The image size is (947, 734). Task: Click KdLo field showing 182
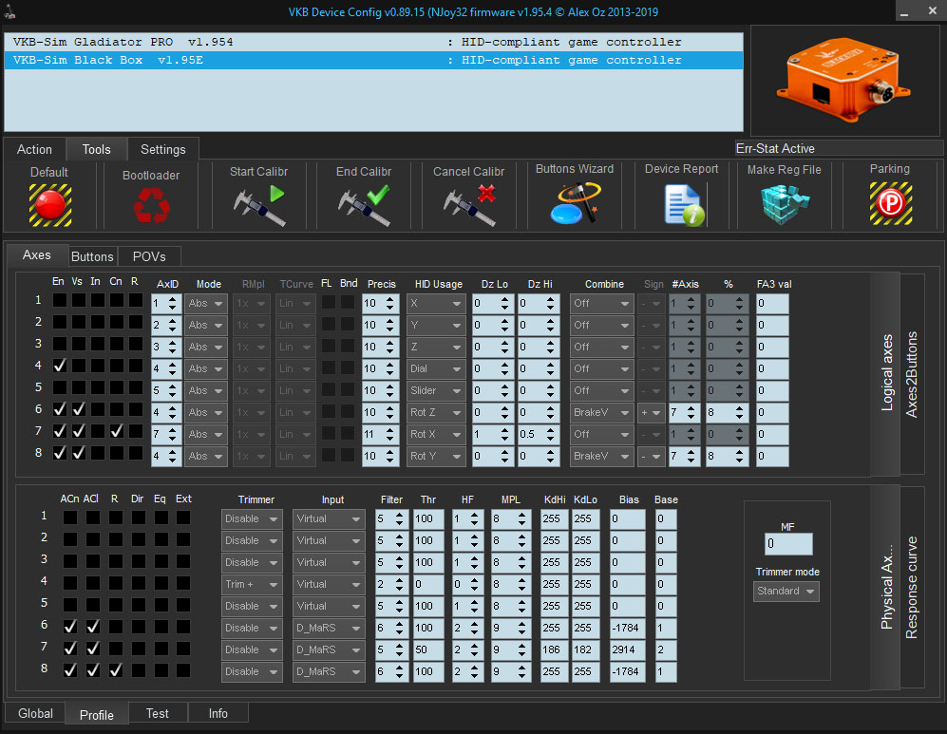(585, 649)
